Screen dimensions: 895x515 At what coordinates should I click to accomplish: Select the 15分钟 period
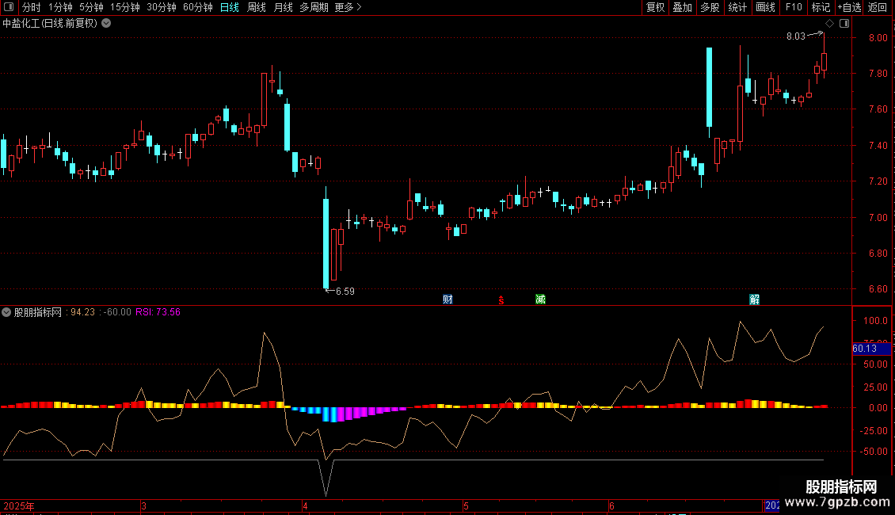(125, 7)
